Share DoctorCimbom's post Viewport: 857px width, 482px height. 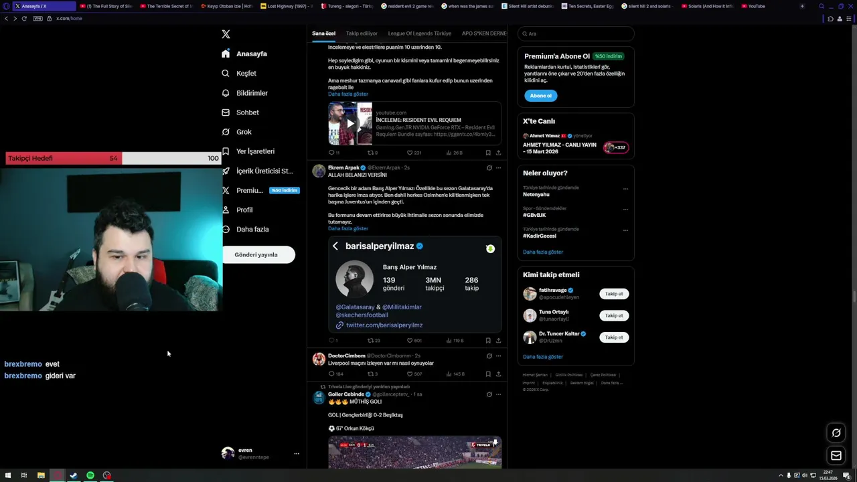pyautogui.click(x=498, y=374)
